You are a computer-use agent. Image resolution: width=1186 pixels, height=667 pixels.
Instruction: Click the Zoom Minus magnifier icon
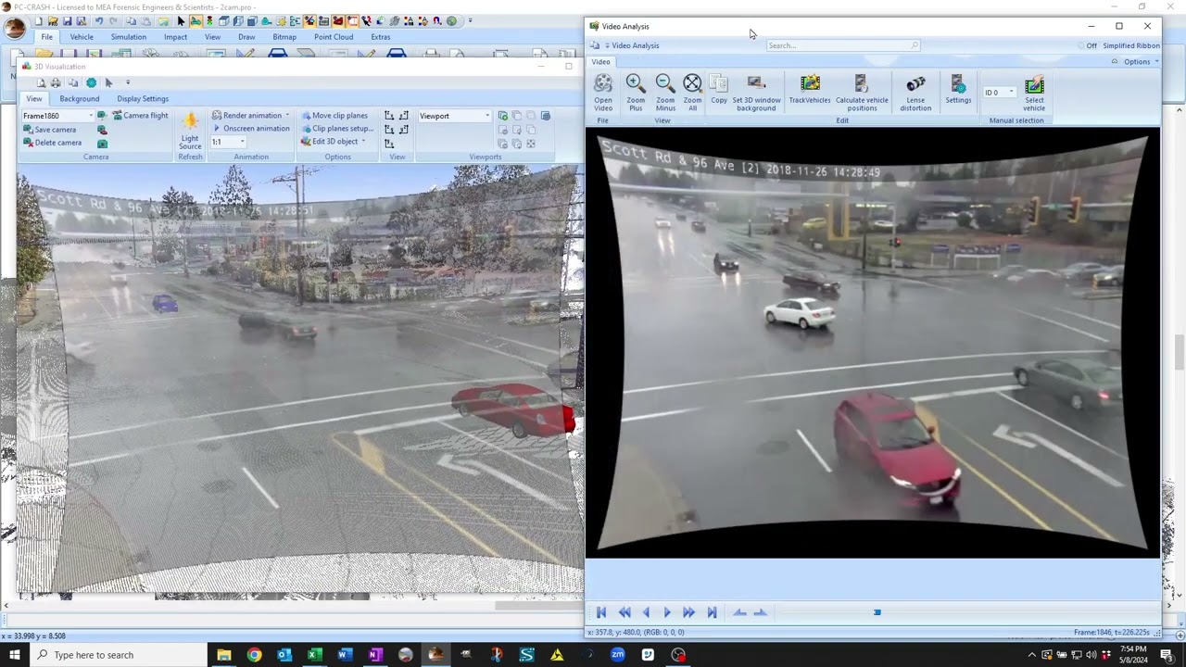tap(665, 83)
